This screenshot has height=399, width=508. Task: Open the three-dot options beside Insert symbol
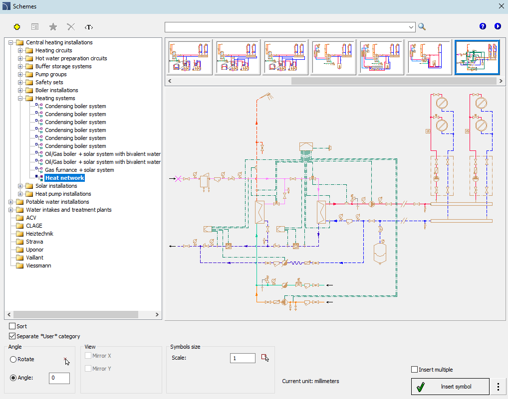click(498, 387)
